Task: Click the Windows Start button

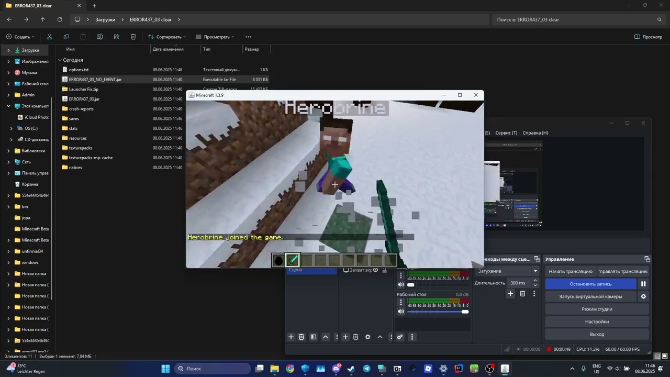Action: [x=165, y=369]
